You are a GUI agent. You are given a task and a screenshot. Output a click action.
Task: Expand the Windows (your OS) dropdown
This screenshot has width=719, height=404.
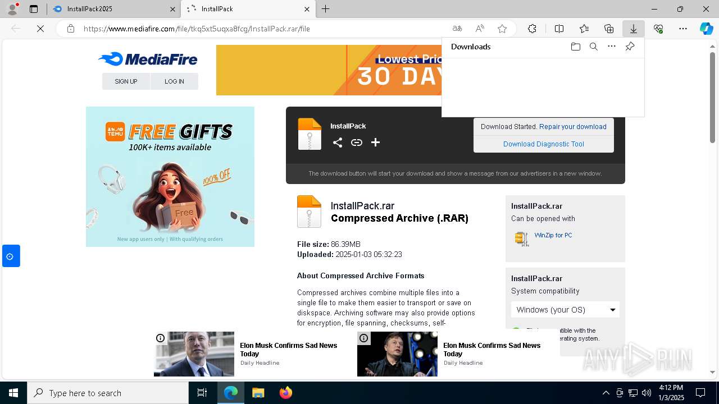click(565, 310)
